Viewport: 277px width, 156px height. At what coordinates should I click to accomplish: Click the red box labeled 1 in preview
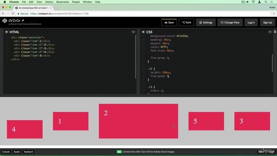(x=71, y=121)
